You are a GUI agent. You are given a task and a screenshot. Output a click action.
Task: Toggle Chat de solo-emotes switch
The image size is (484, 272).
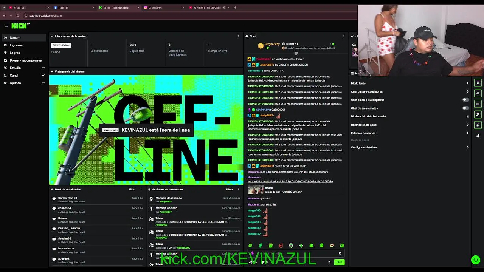point(466,108)
